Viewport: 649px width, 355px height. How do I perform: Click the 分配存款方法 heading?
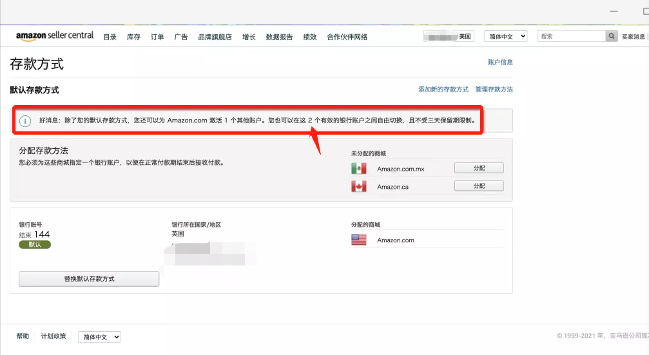pyautogui.click(x=43, y=151)
